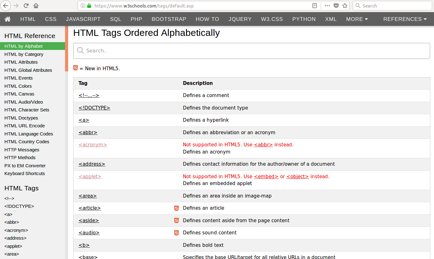
Task: Open Keyboard Shortcuts in the sidebar
Action: 25,173
